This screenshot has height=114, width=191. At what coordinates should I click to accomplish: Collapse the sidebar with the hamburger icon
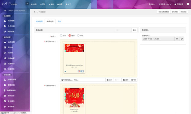pyautogui.click(x=27, y=4)
